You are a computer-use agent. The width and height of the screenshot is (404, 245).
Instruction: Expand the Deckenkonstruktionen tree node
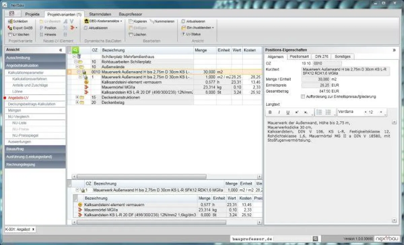coord(77,97)
